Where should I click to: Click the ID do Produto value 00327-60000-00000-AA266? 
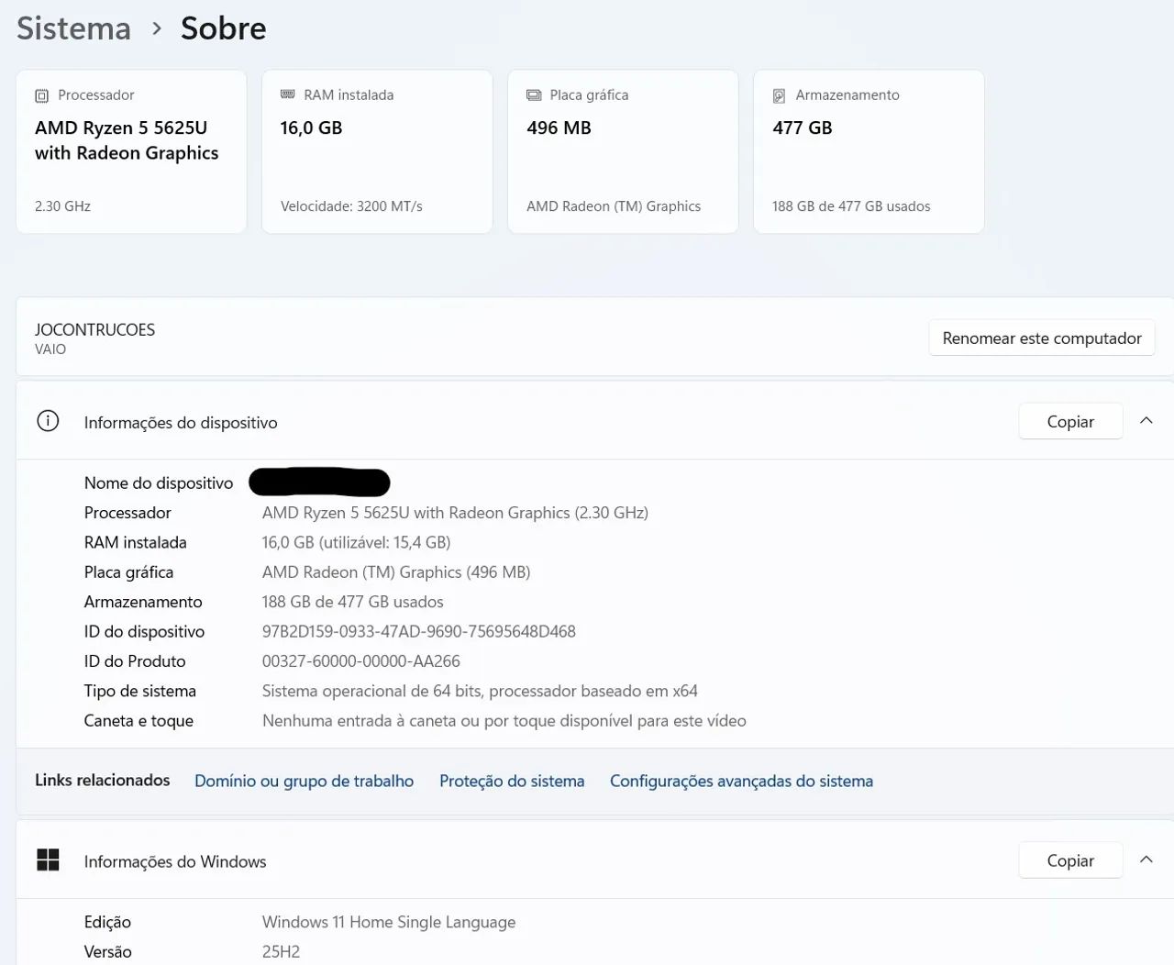click(x=361, y=661)
